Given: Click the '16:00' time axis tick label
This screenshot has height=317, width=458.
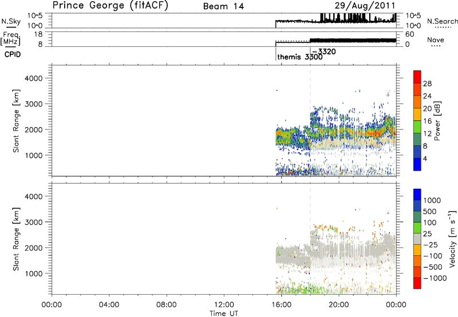Looking at the screenshot, I should [x=281, y=305].
